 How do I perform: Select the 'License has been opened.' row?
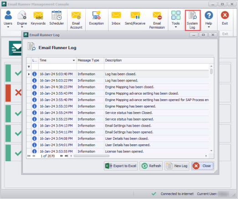coord(118,151)
